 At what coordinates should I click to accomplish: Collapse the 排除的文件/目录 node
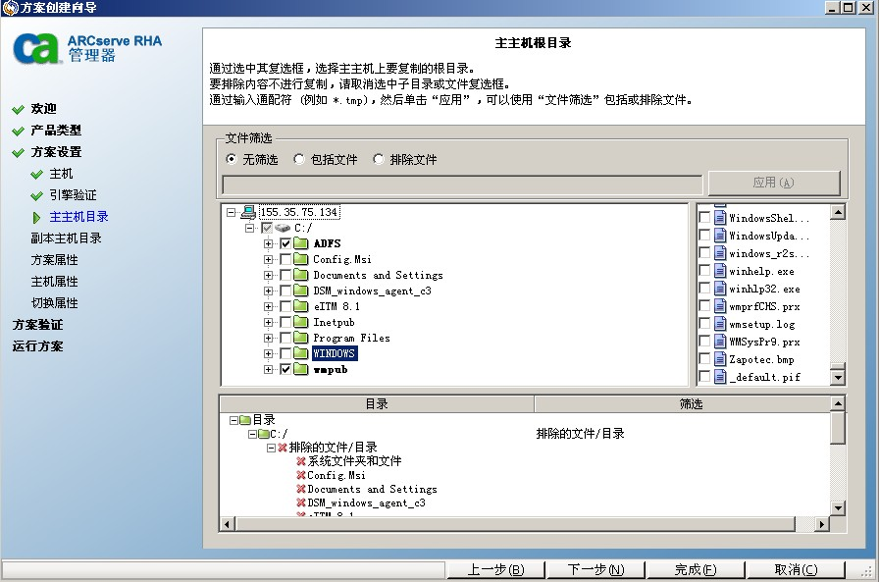pyautogui.click(x=271, y=448)
